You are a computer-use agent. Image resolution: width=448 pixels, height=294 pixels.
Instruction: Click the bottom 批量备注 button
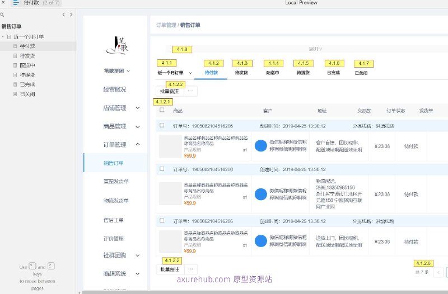[x=170, y=269]
